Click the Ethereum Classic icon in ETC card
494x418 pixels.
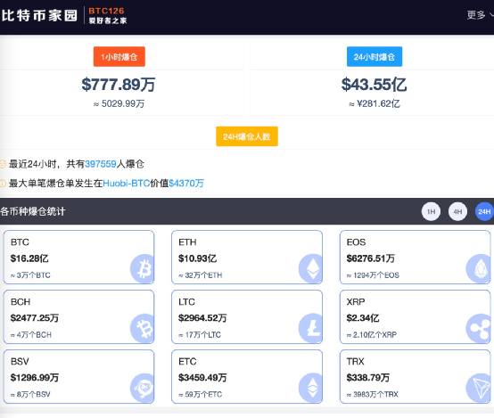(310, 388)
